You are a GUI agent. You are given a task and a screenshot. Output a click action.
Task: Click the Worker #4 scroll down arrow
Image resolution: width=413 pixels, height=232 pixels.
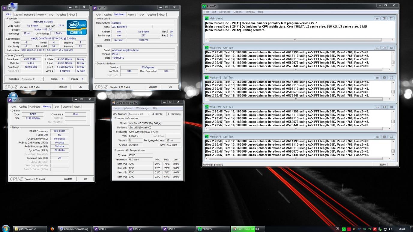tap(393, 155)
